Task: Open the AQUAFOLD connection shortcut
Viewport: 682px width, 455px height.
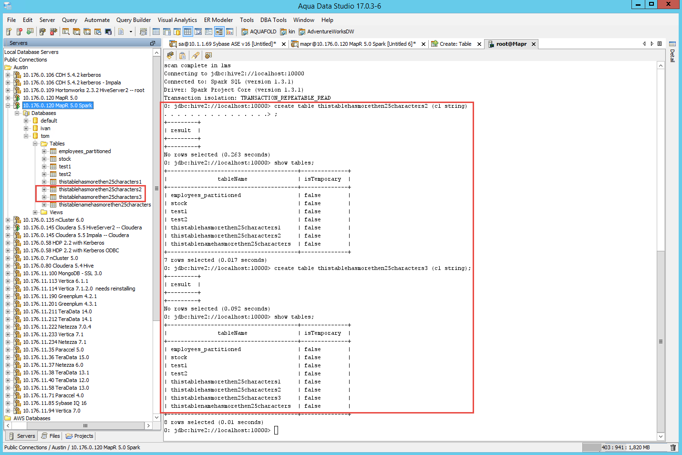Action: pyautogui.click(x=258, y=31)
